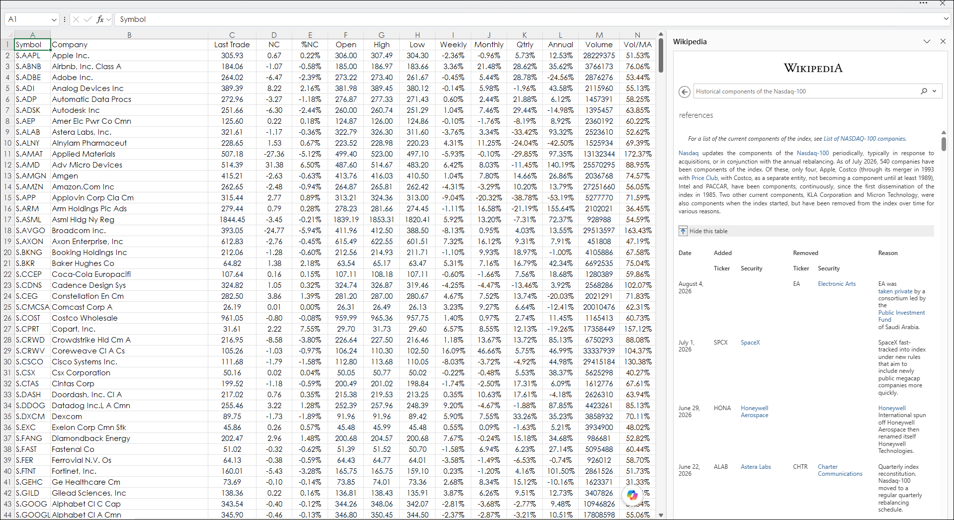Open the SpaceX link
954x520 pixels.
(x=750, y=343)
